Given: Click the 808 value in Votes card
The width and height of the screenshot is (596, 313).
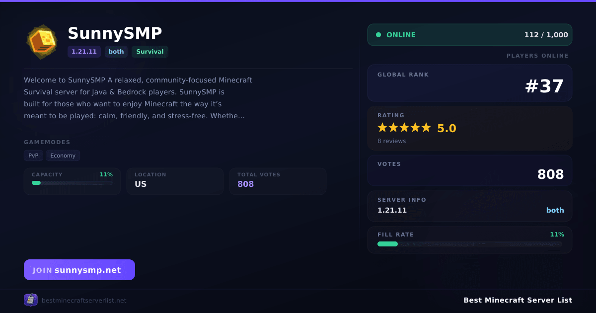Looking at the screenshot, I should coord(551,174).
